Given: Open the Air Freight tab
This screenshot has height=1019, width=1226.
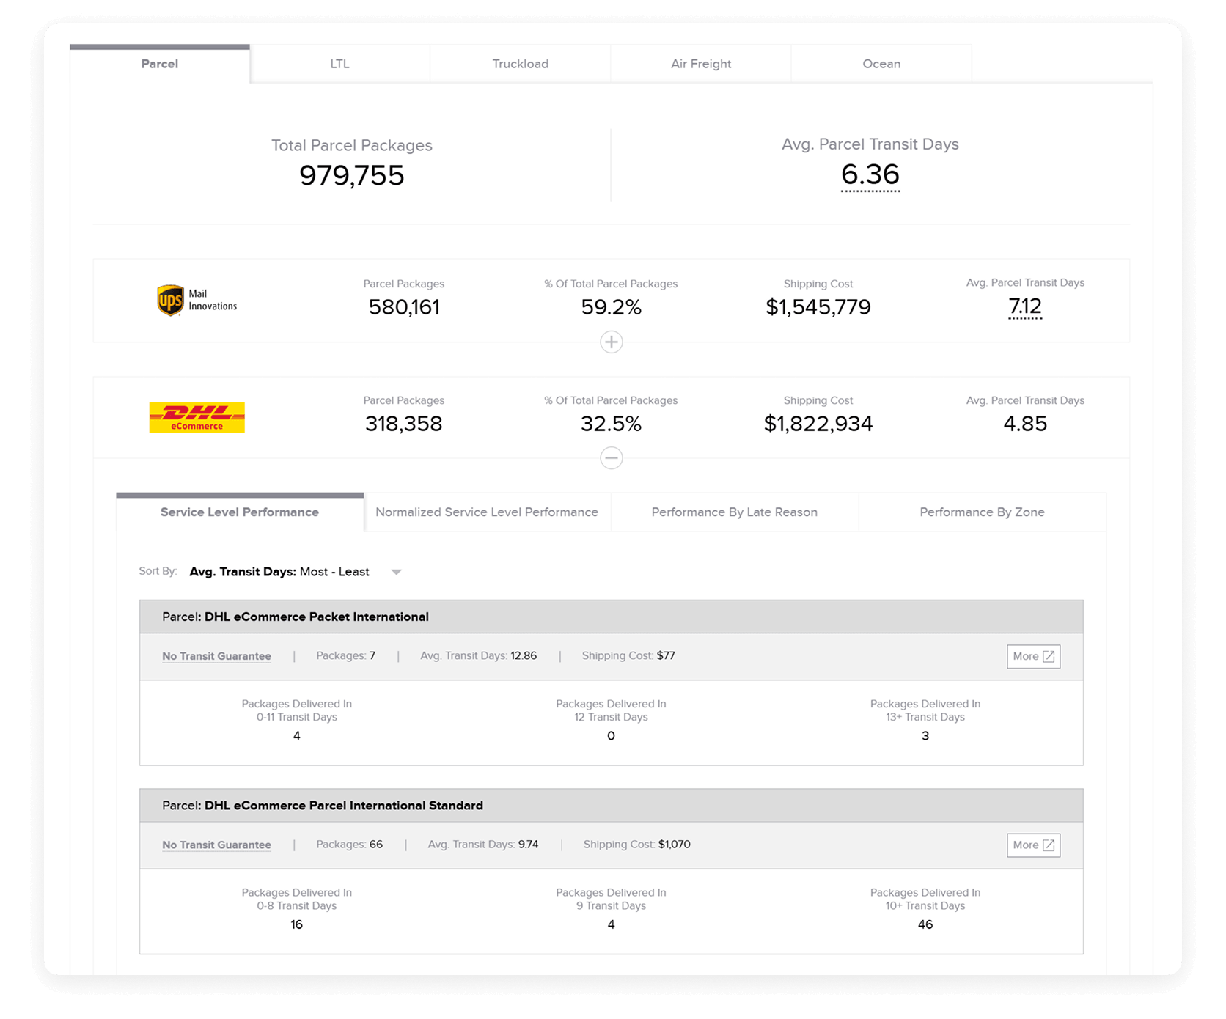Looking at the screenshot, I should click(x=701, y=64).
